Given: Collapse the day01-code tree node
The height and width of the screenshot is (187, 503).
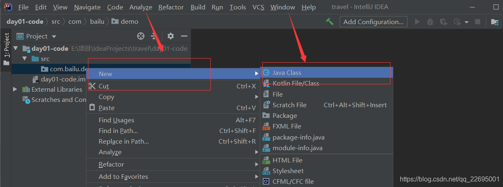Looking at the screenshot, I should (16, 48).
